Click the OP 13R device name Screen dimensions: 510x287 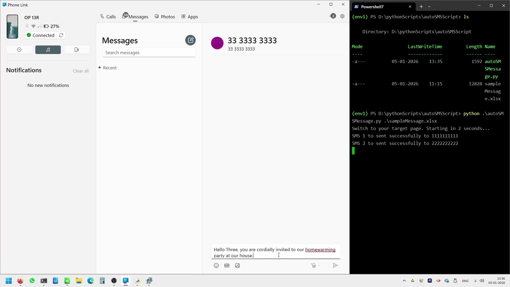pos(31,18)
